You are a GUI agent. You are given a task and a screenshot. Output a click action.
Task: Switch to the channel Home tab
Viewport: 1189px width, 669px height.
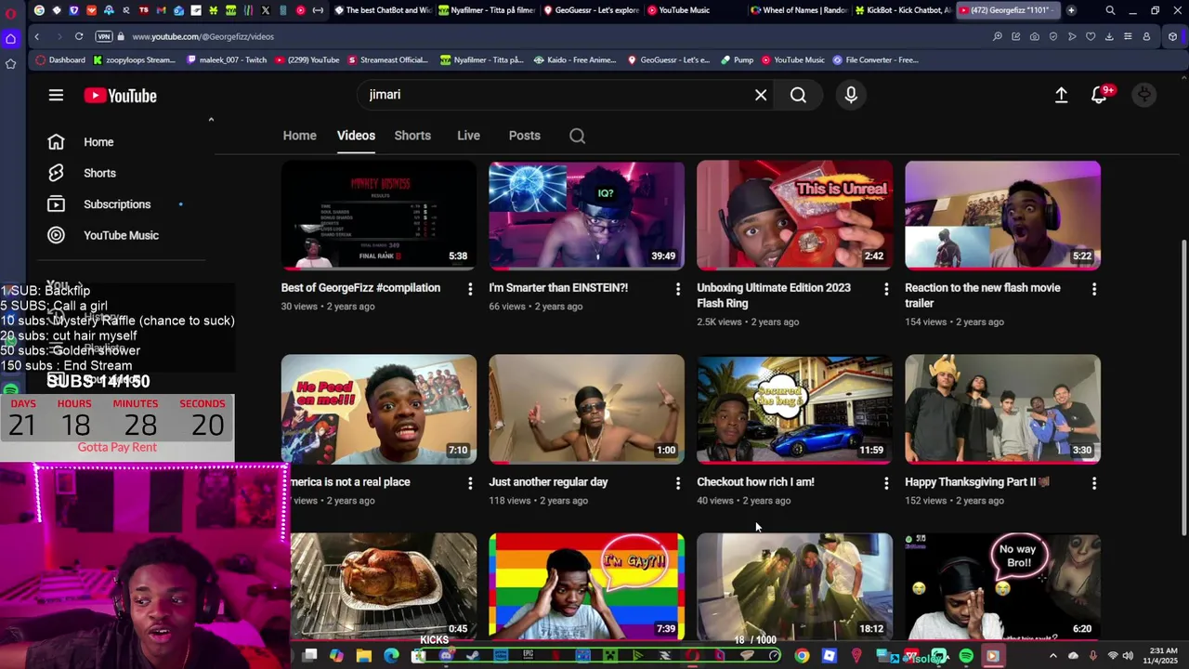[x=299, y=136]
